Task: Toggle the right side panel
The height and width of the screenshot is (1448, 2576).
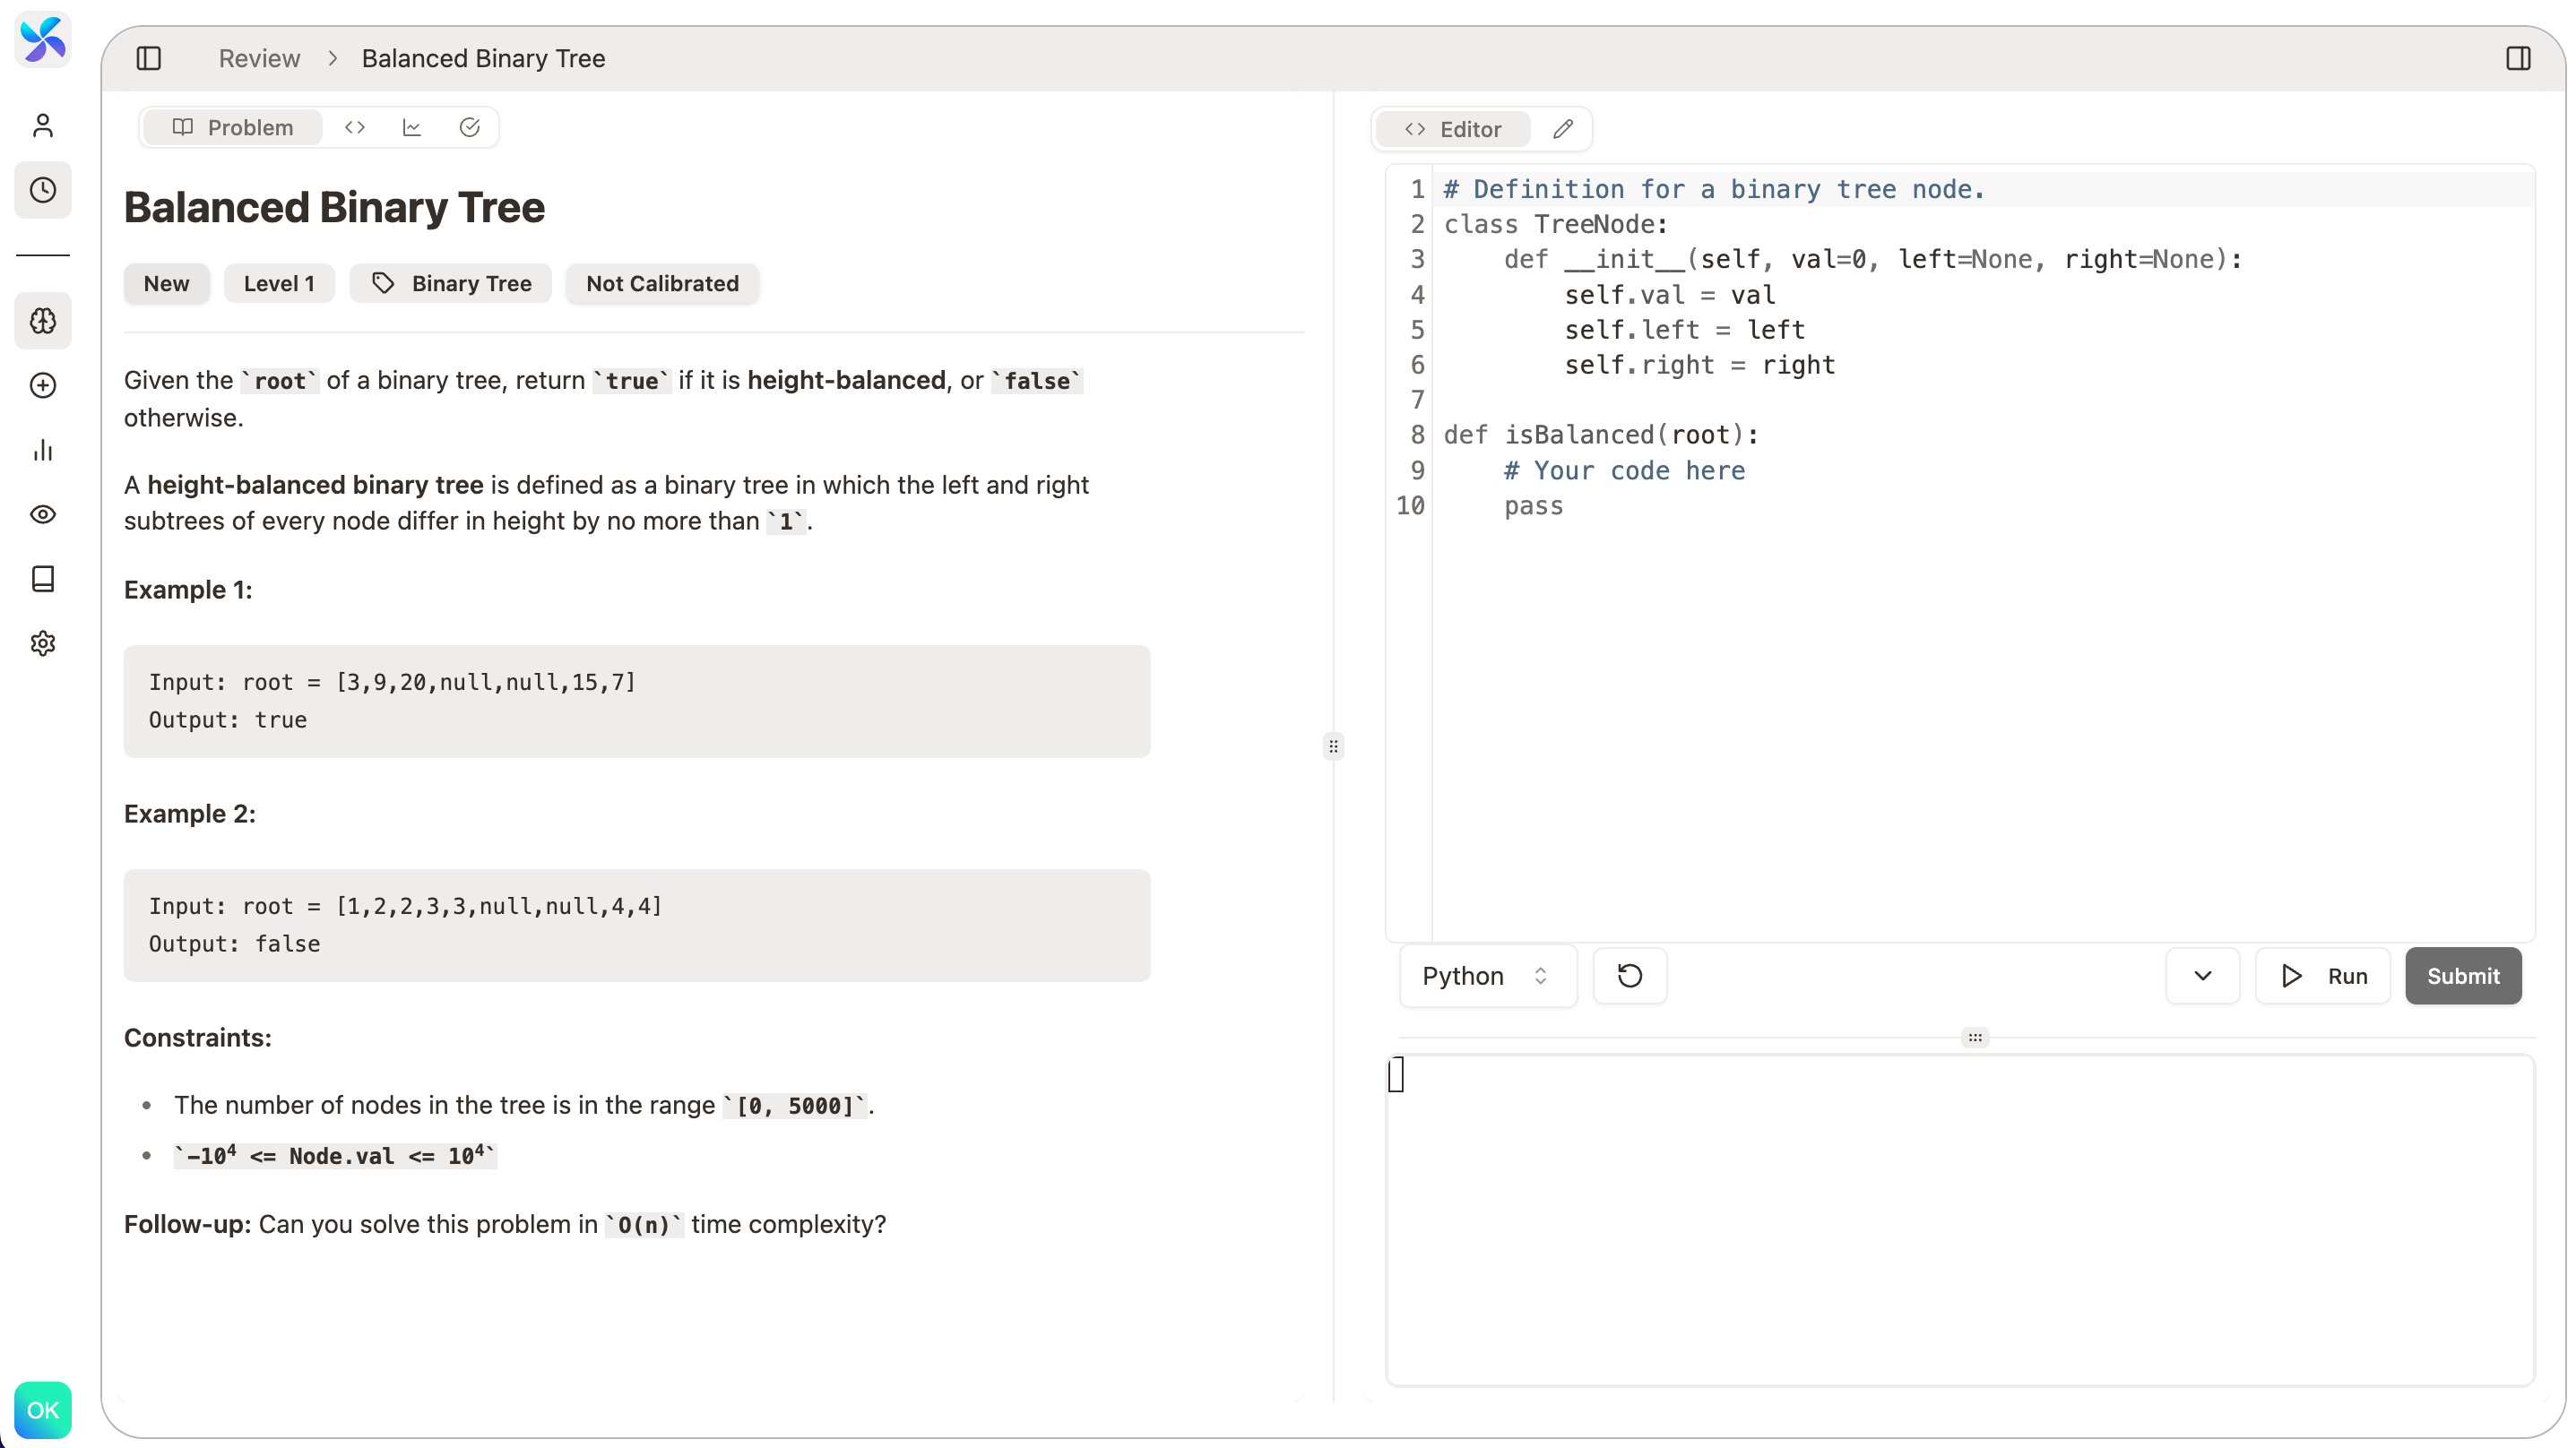Action: pyautogui.click(x=2518, y=58)
